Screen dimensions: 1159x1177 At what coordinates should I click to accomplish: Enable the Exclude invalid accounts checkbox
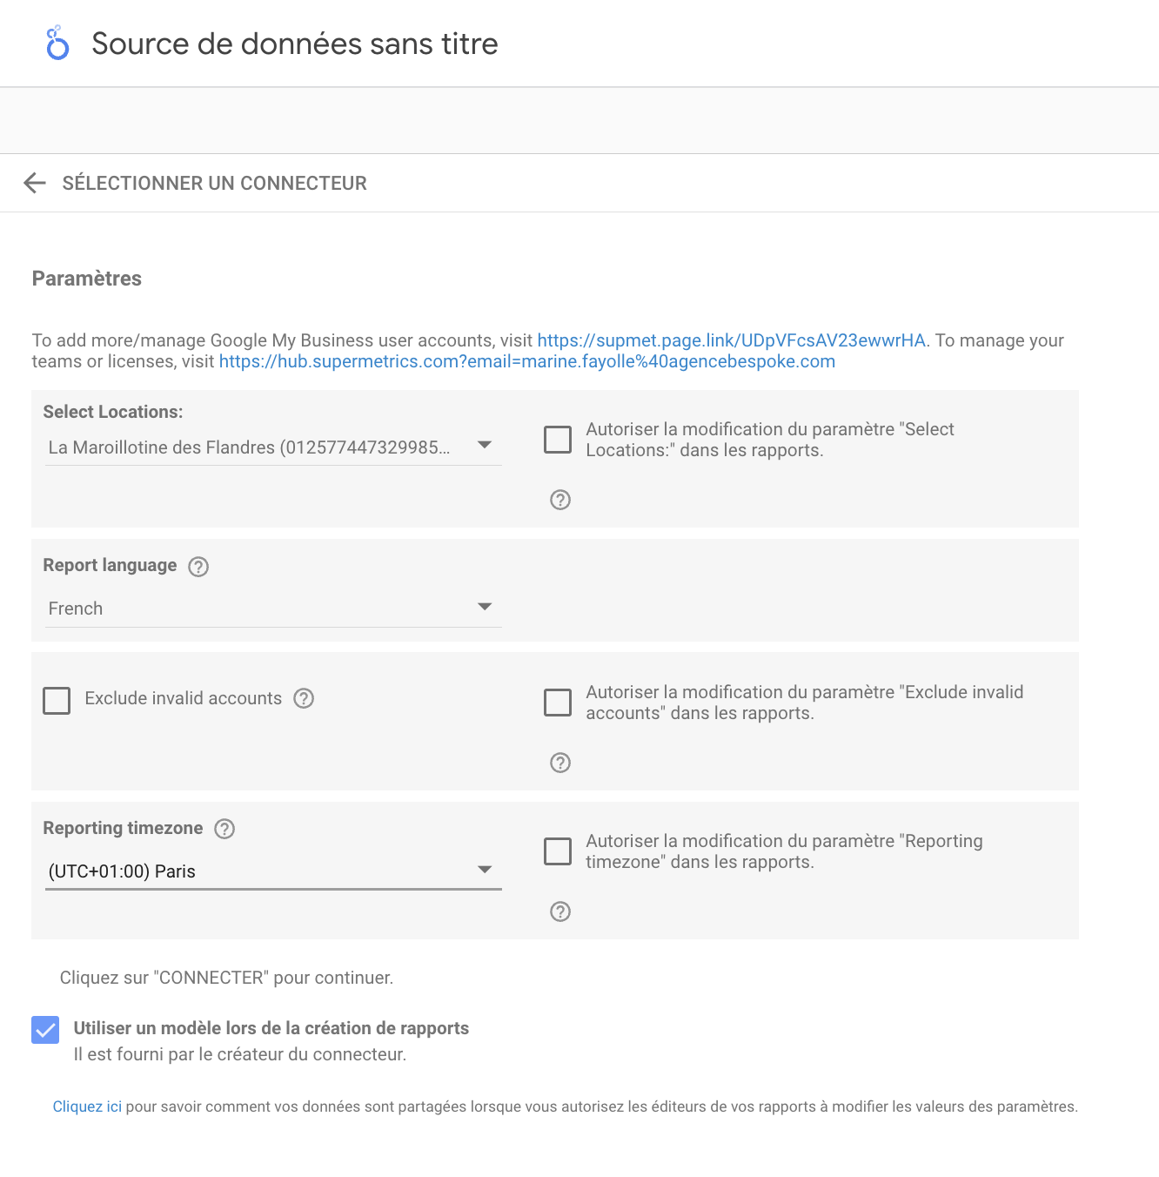(x=57, y=701)
